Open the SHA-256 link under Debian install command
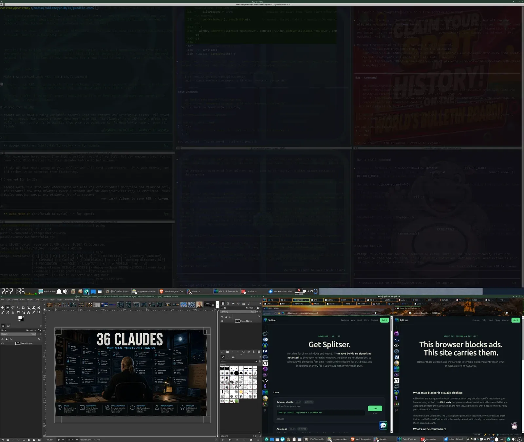The width and height of the screenshot is (524, 442). (x=280, y=418)
